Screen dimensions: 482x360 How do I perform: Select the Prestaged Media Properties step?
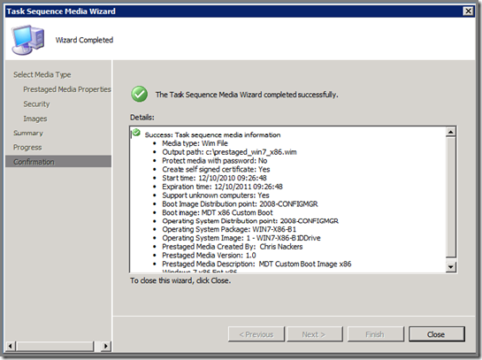tap(67, 89)
